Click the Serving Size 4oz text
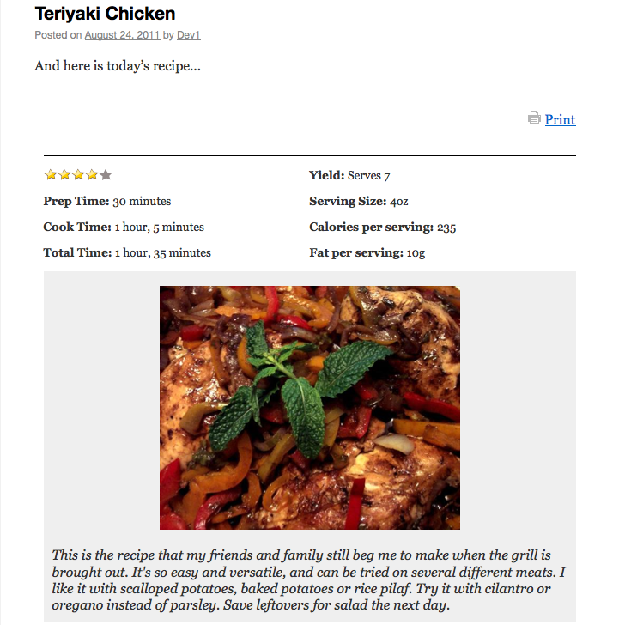Image resolution: width=625 pixels, height=625 pixels. (x=359, y=201)
